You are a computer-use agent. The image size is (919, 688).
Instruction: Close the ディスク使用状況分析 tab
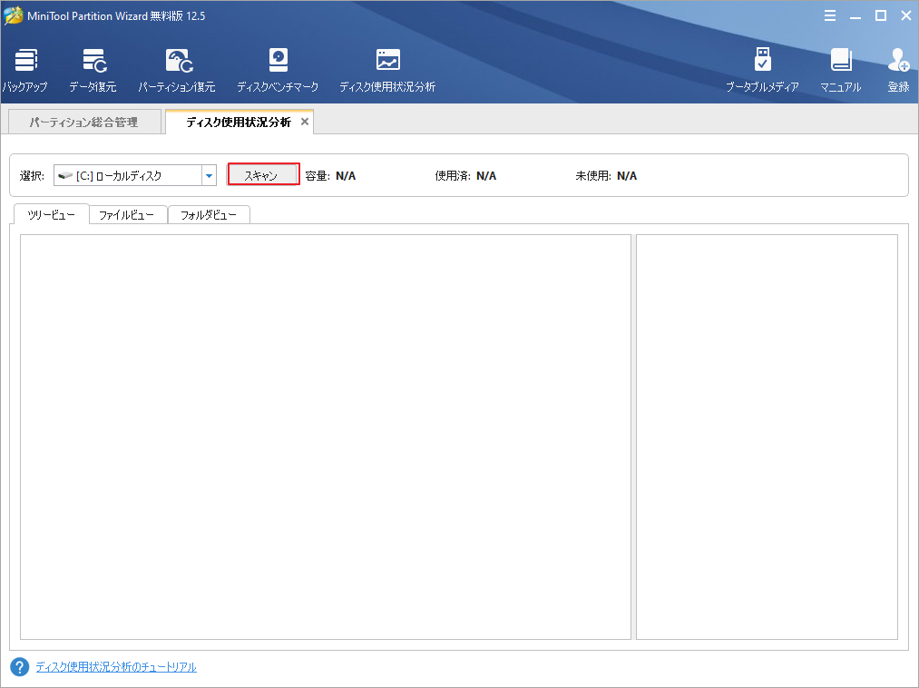coord(305,122)
